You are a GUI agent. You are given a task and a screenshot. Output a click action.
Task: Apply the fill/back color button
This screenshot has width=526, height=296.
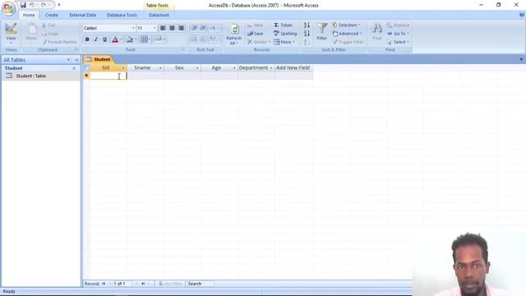click(130, 39)
